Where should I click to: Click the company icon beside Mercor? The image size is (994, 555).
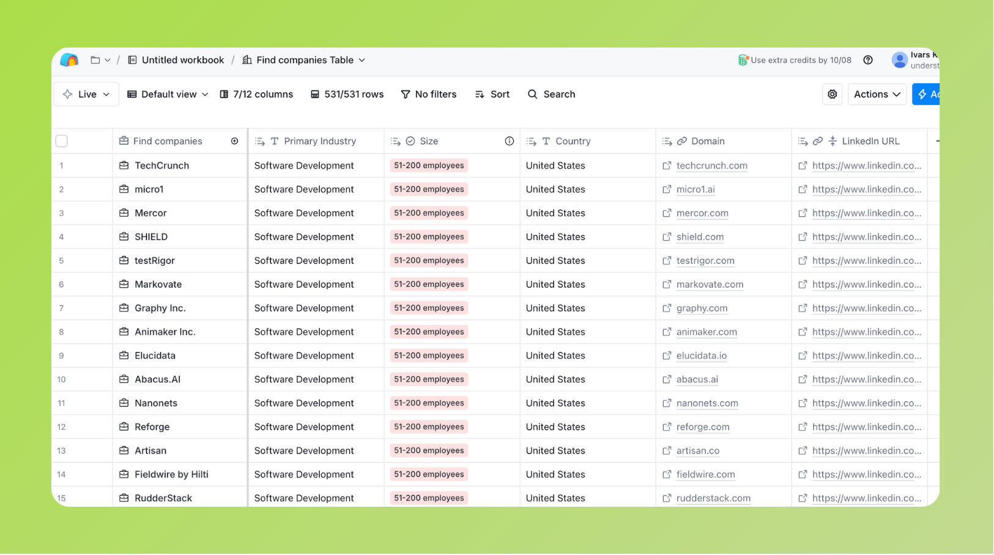[124, 213]
